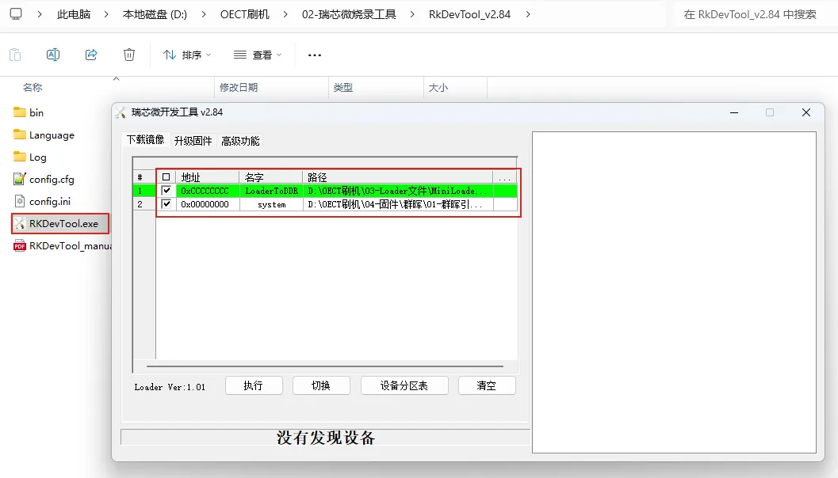The height and width of the screenshot is (478, 838).
Task: Click the 执行 button
Action: (x=254, y=385)
